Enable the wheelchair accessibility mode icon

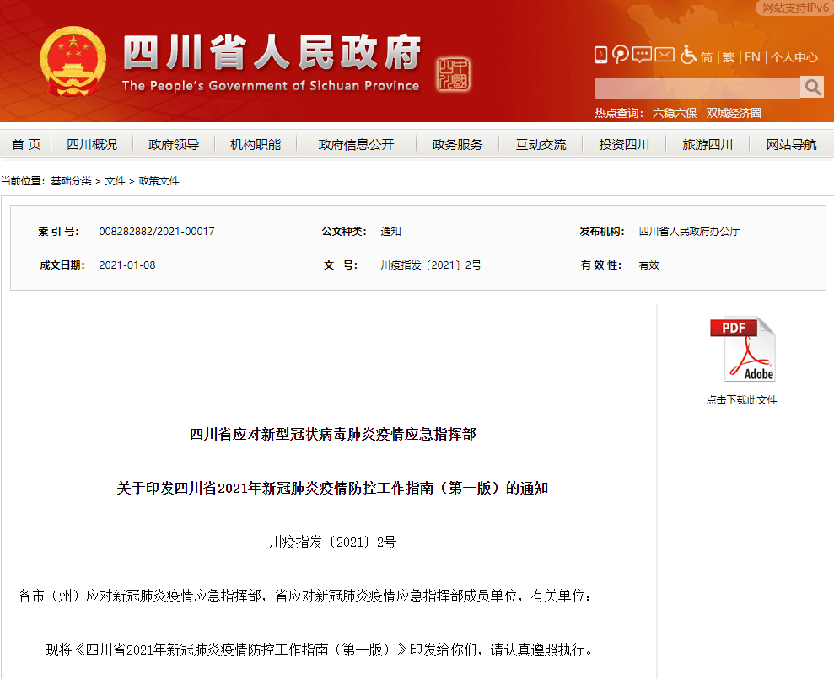pyautogui.click(x=688, y=55)
